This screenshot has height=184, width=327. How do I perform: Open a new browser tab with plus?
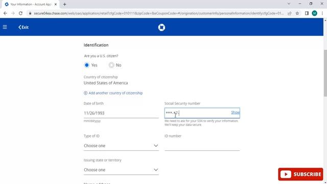tap(65, 5)
